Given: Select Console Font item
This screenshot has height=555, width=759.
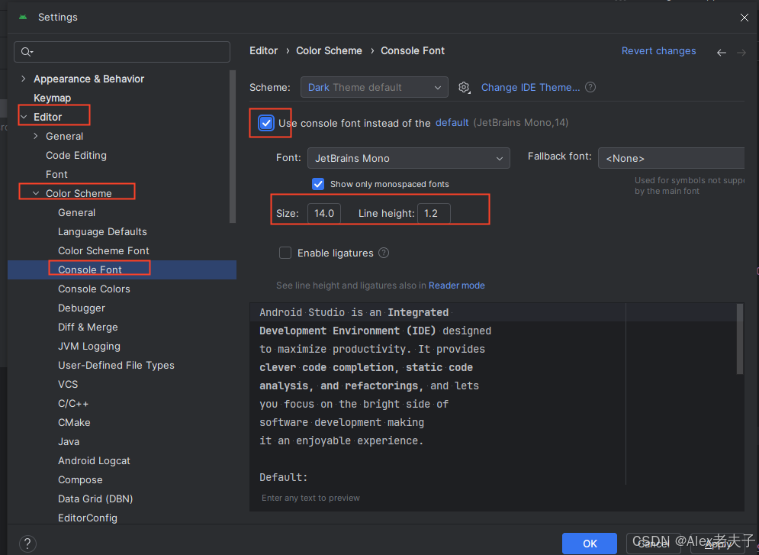Looking at the screenshot, I should point(122,269).
